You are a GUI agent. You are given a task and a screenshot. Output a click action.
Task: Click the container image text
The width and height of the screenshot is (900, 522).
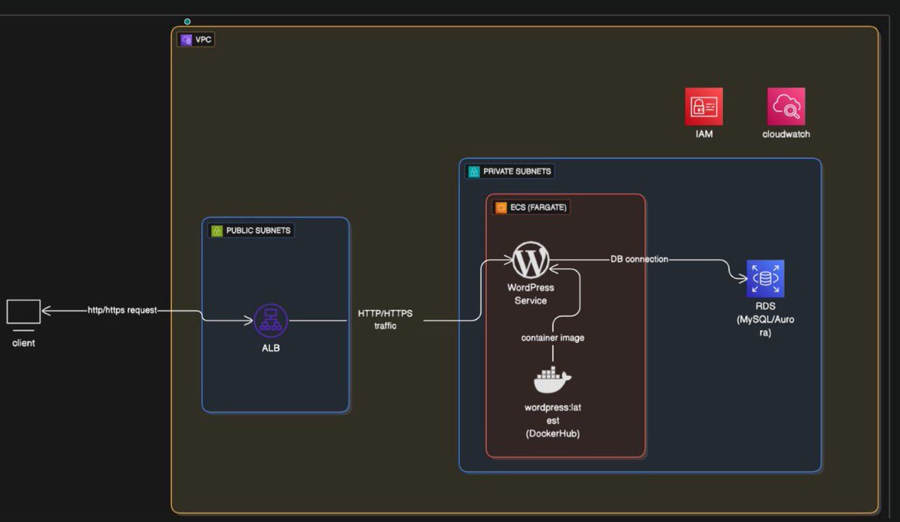tap(552, 338)
